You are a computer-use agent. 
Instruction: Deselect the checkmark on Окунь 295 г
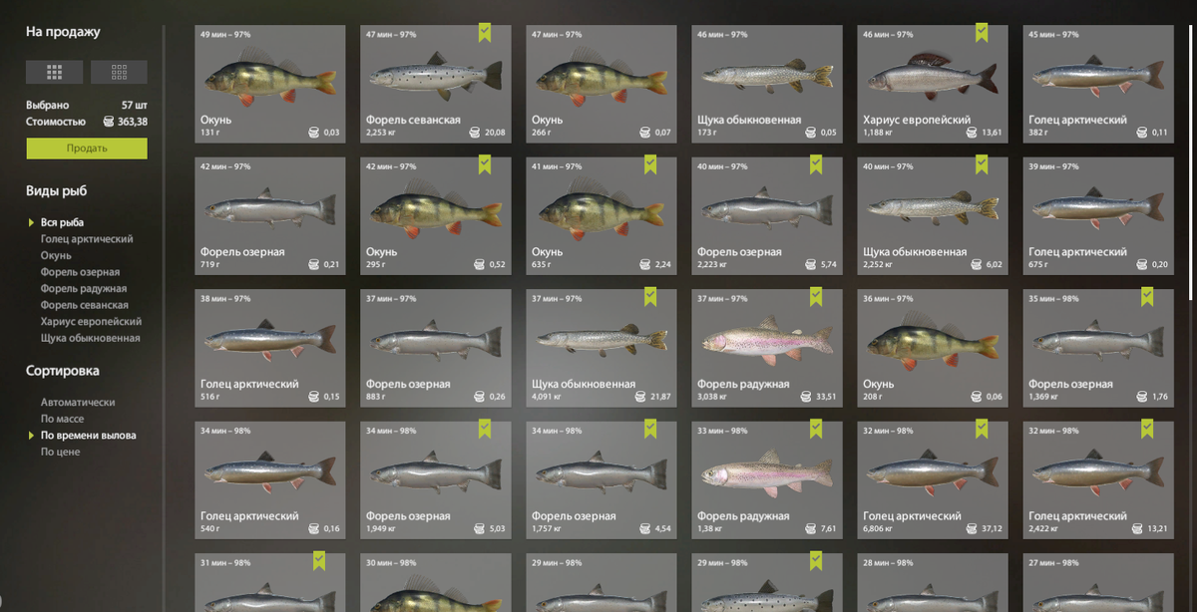(485, 164)
